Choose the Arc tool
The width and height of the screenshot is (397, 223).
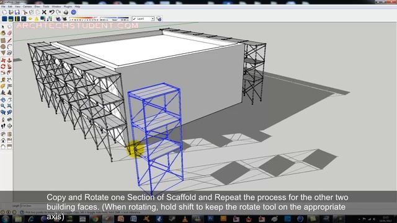(9, 47)
